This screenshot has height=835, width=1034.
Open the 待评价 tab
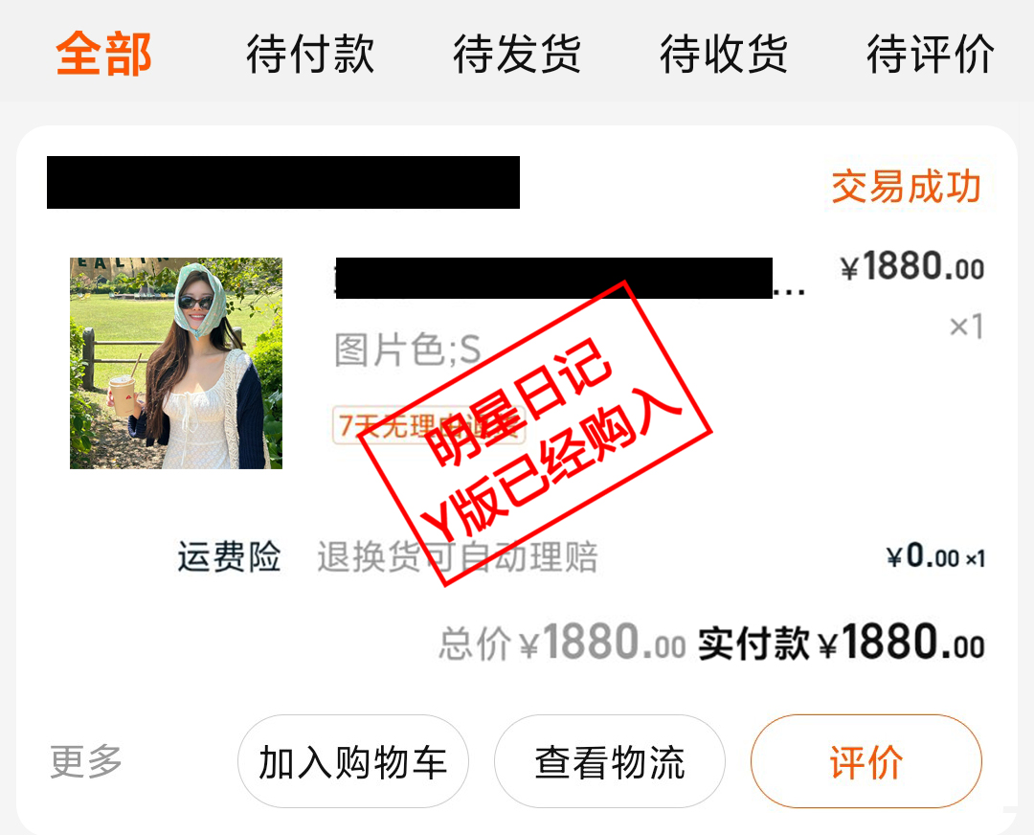click(931, 54)
